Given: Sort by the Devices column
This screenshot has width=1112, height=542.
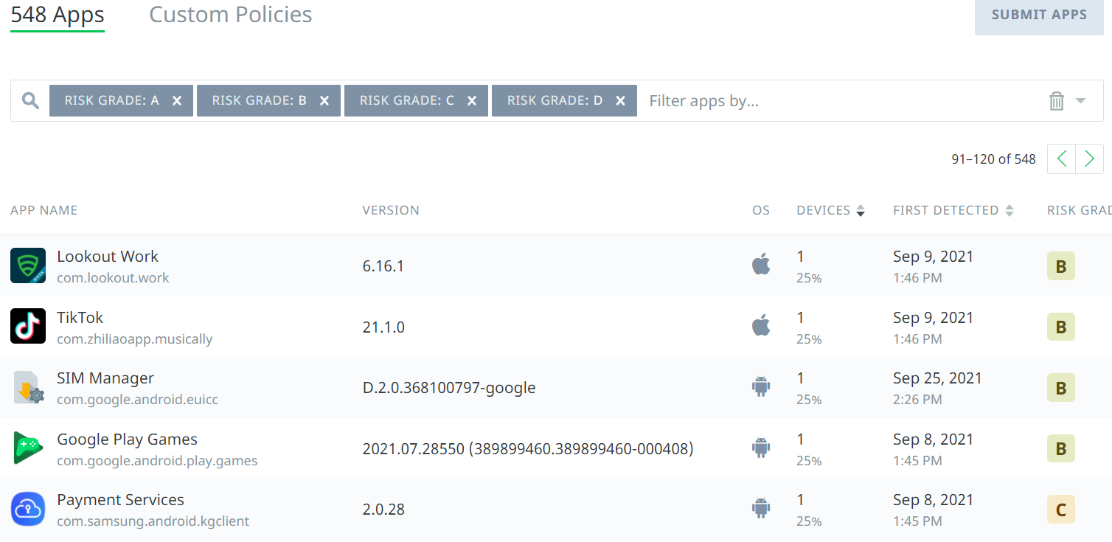Looking at the screenshot, I should [830, 210].
